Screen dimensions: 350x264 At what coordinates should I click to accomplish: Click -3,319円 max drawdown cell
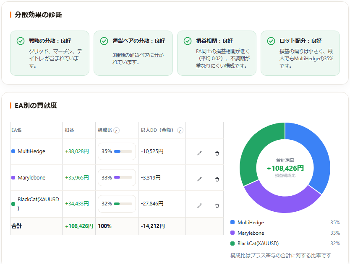151,178
